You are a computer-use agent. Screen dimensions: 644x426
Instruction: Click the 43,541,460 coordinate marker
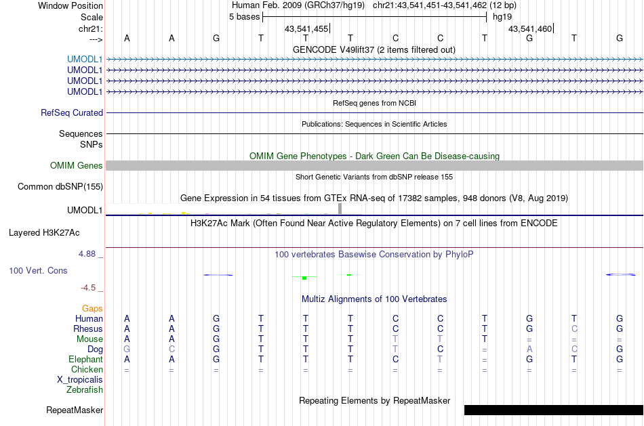coord(530,28)
